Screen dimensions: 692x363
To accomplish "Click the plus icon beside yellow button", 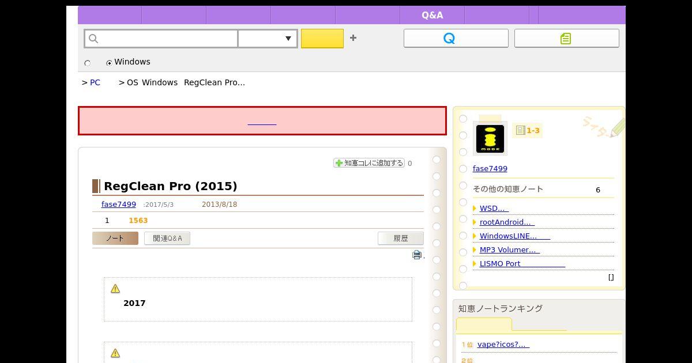I will click(353, 38).
